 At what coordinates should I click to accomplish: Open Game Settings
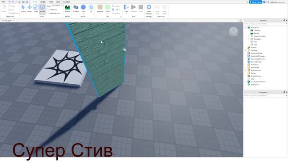point(149,9)
